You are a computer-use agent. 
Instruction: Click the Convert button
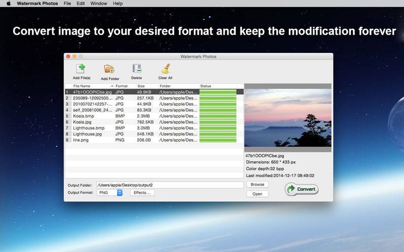click(x=301, y=190)
